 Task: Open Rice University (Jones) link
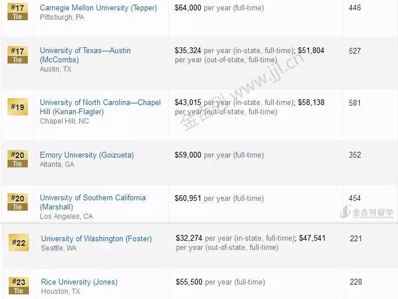pos(79,282)
